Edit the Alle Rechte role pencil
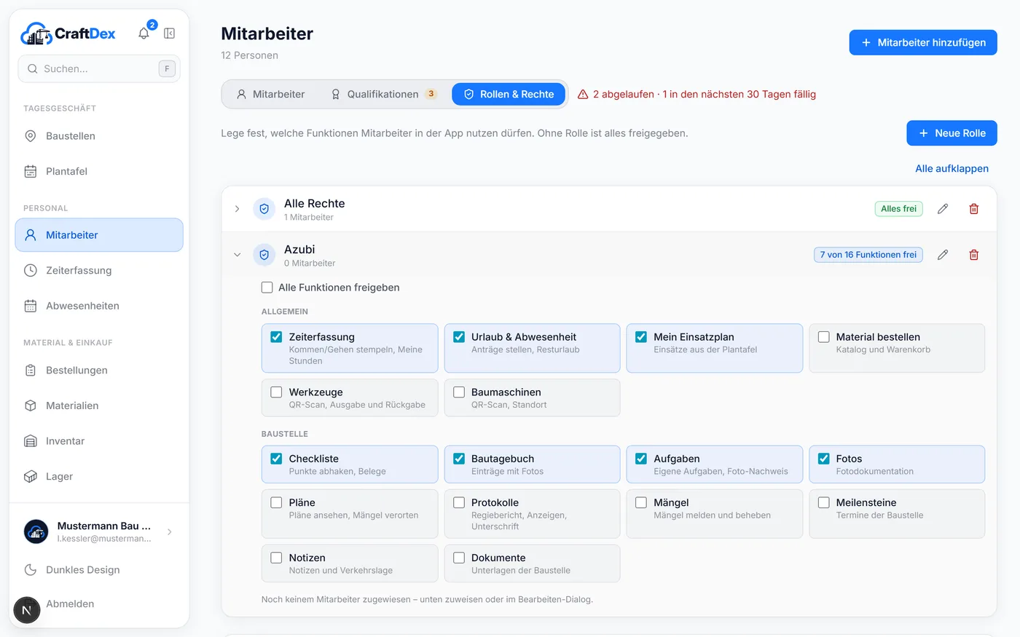This screenshot has height=637, width=1020. click(943, 209)
